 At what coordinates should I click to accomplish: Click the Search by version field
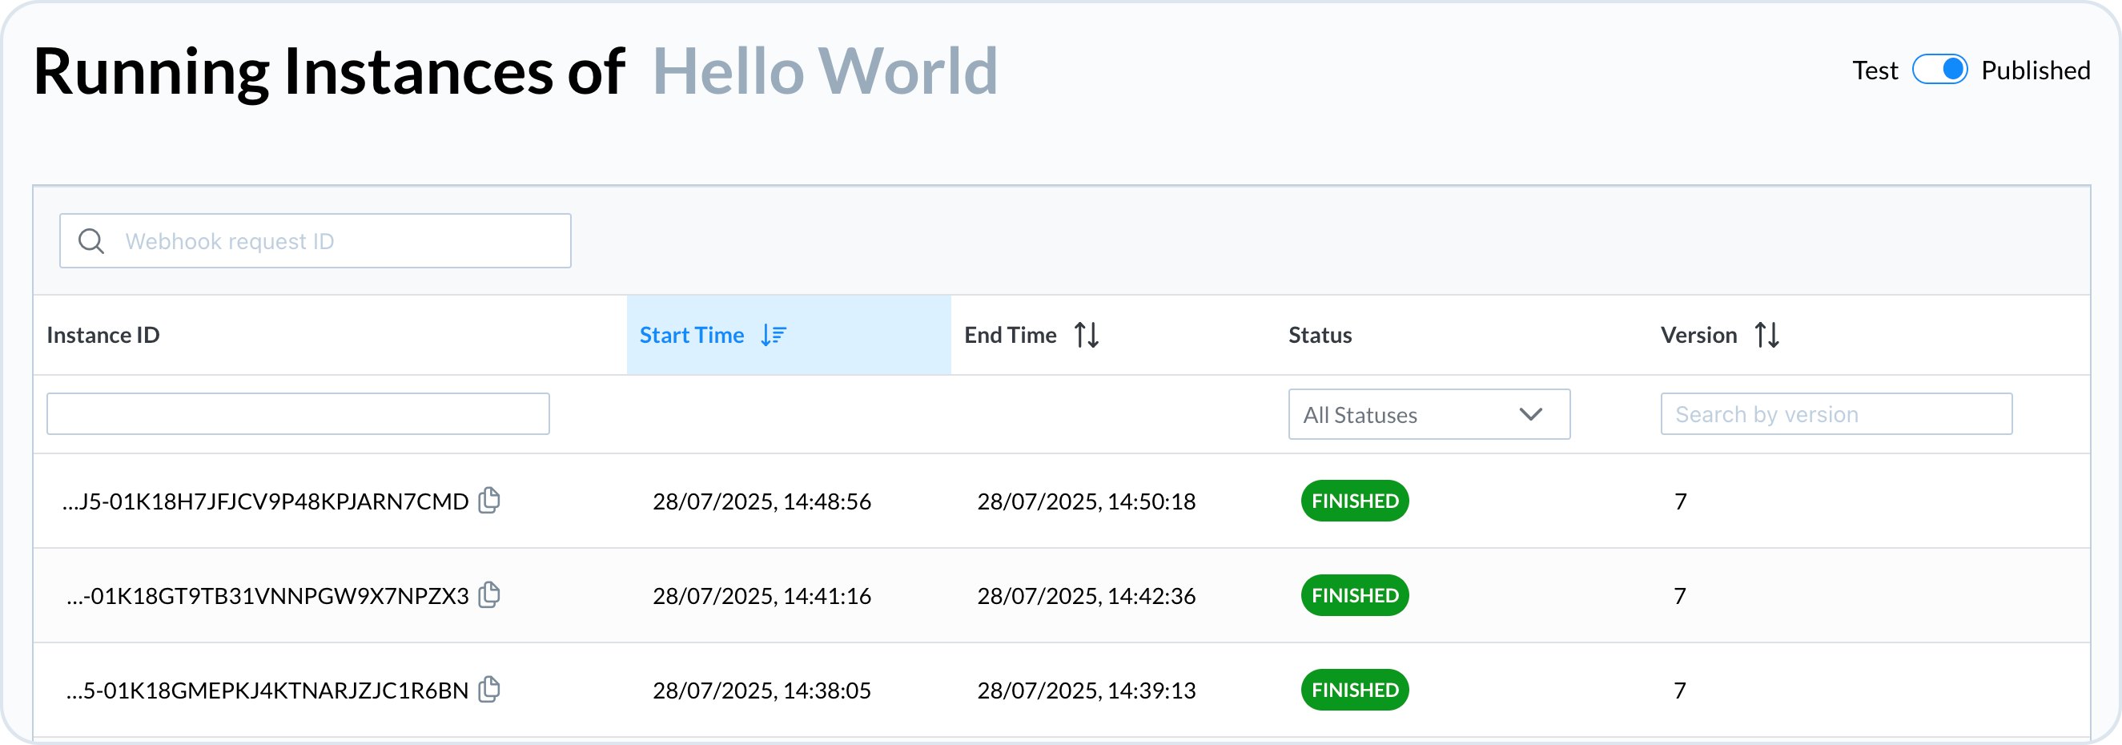[x=1836, y=413]
